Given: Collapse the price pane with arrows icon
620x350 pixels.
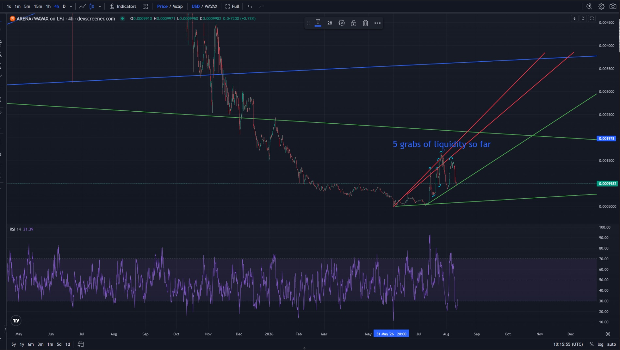Looking at the screenshot, I should (583, 19).
